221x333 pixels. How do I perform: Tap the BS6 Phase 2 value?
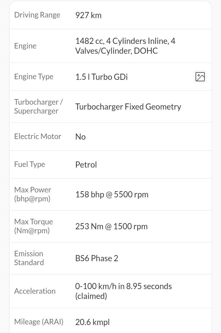97,258
